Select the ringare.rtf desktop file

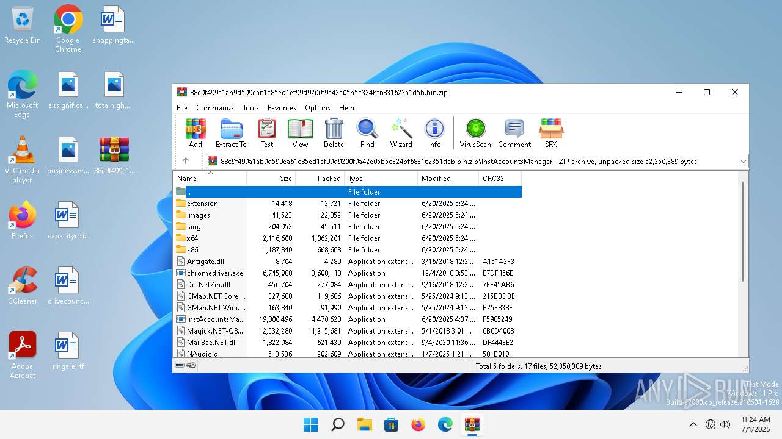68,351
